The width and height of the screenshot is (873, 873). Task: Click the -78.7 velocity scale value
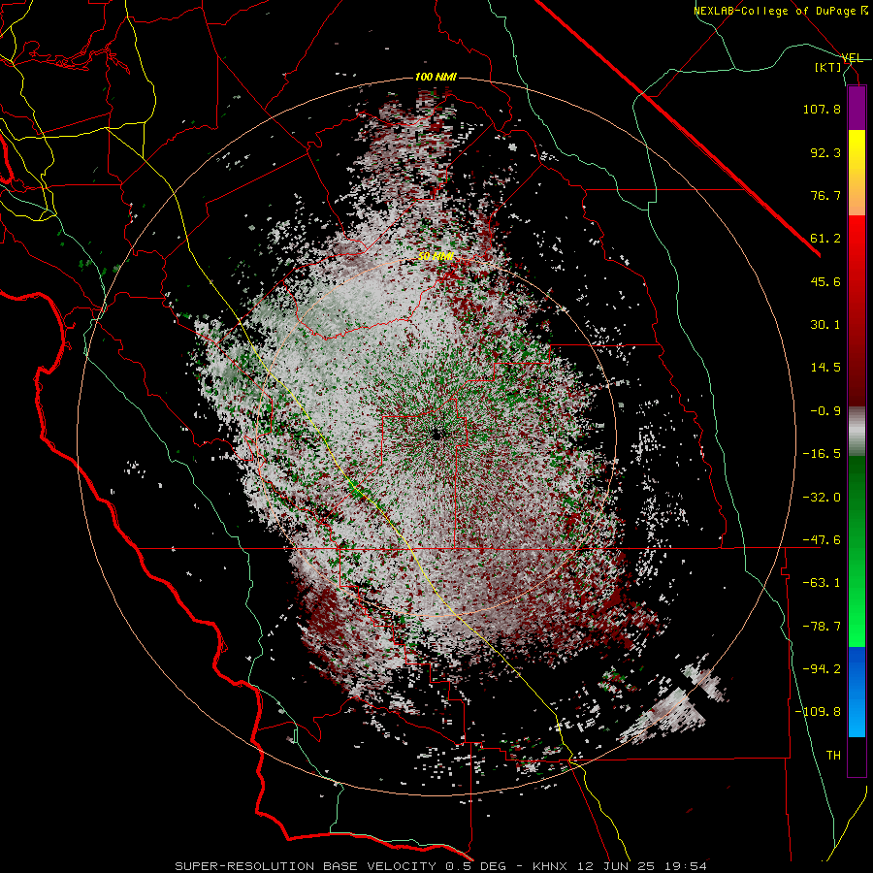822,627
